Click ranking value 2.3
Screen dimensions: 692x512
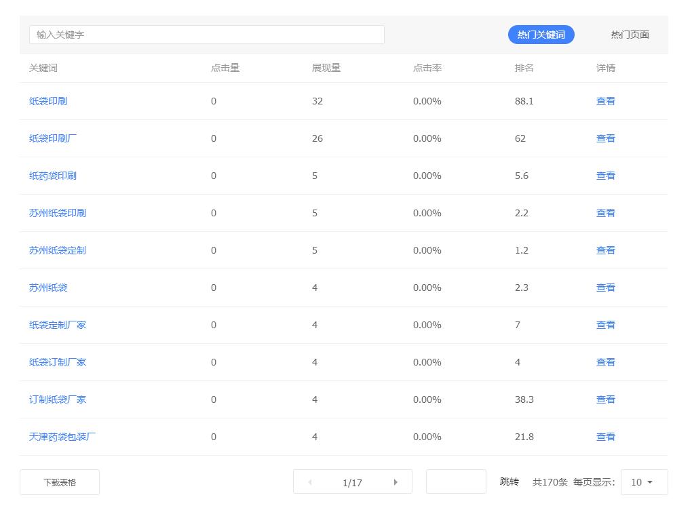(x=522, y=288)
